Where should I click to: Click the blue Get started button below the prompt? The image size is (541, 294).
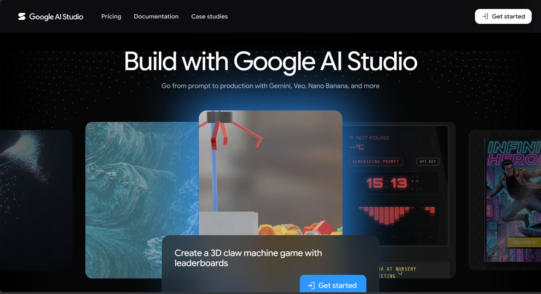pos(333,285)
